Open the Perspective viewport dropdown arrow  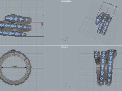pos(71,1)
